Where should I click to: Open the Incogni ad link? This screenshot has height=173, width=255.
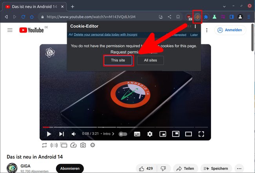click(x=106, y=35)
